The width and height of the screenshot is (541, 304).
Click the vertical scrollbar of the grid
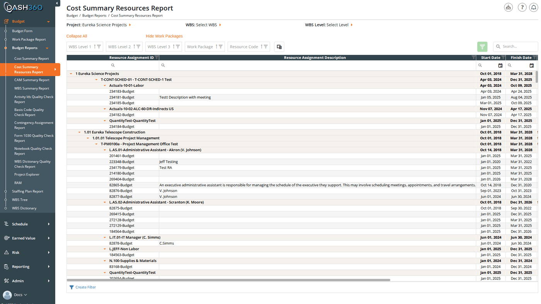point(536,76)
